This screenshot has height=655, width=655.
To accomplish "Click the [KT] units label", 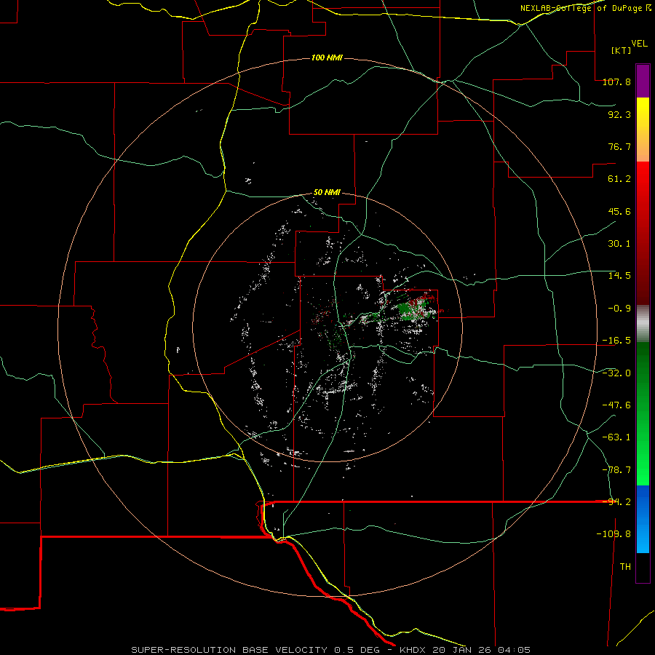I will click(622, 50).
